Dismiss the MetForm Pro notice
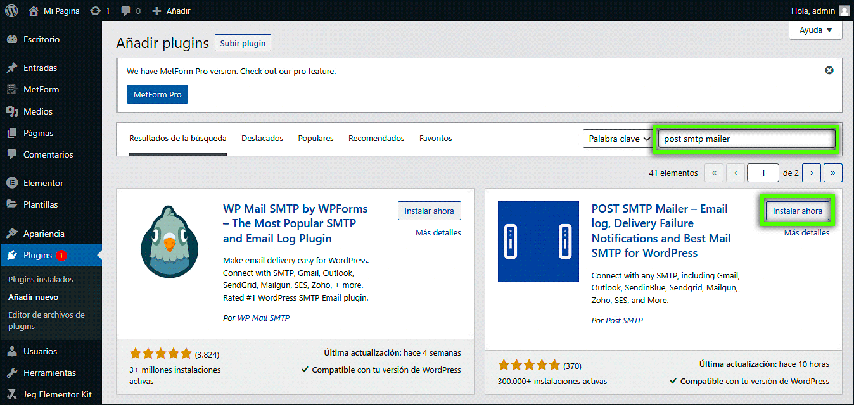 point(829,70)
